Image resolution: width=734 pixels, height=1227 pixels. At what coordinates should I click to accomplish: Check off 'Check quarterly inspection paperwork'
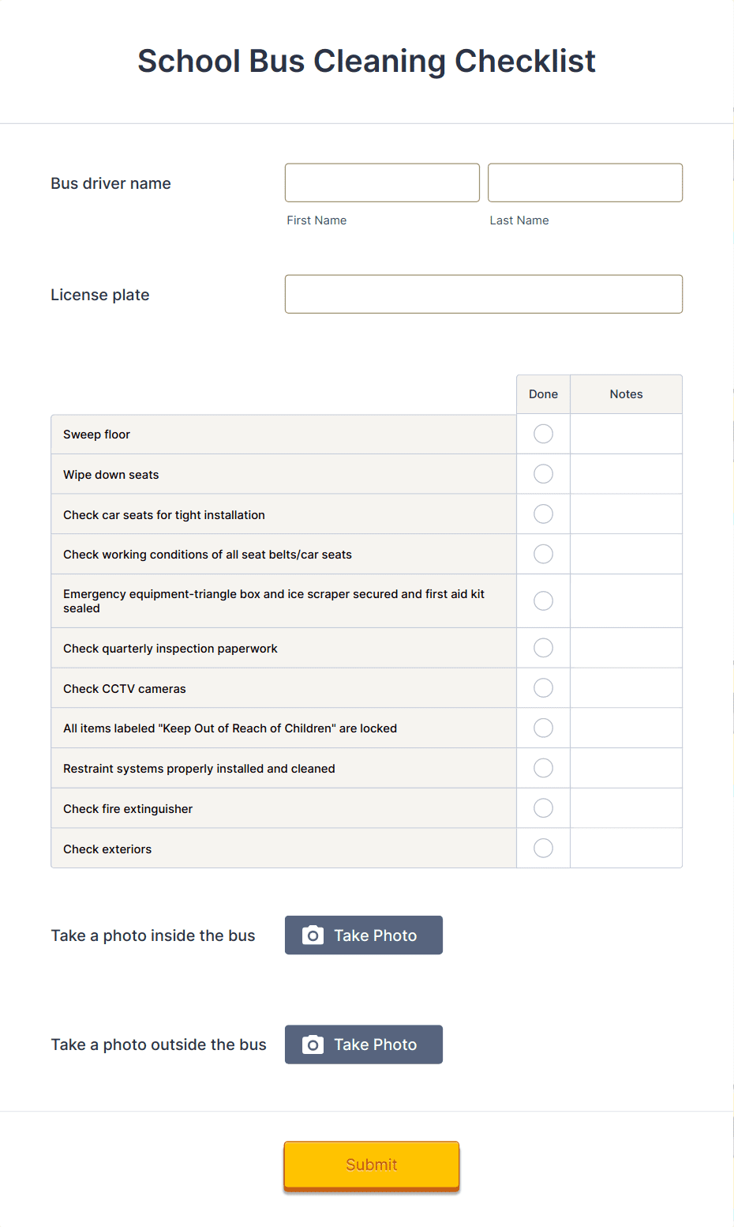543,648
